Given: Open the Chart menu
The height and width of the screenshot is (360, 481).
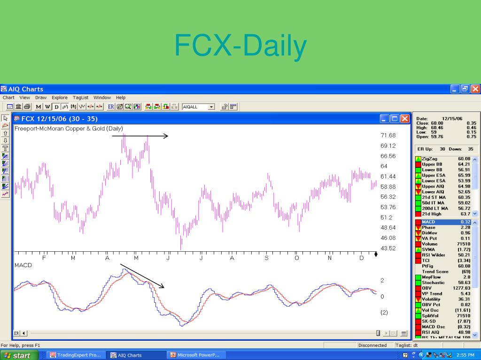Looking at the screenshot, I should point(8,97).
